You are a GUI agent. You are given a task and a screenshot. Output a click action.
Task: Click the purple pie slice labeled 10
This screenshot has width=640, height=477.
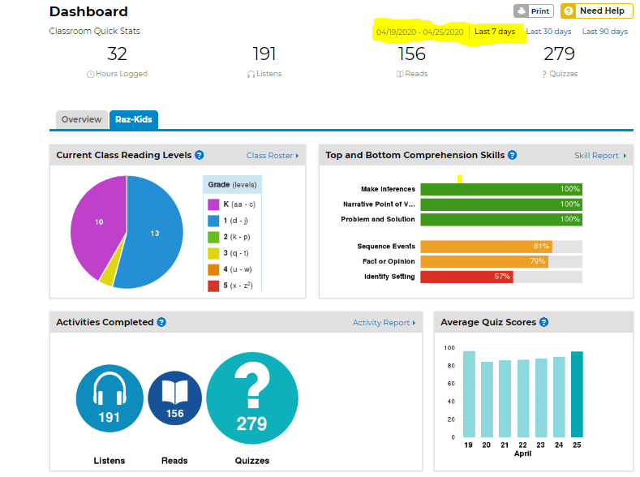(x=99, y=222)
